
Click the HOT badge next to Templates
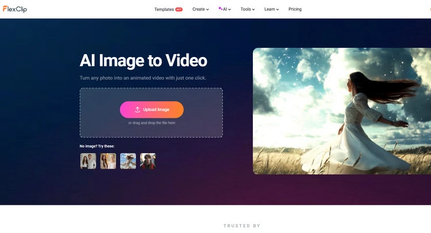coord(179,9)
